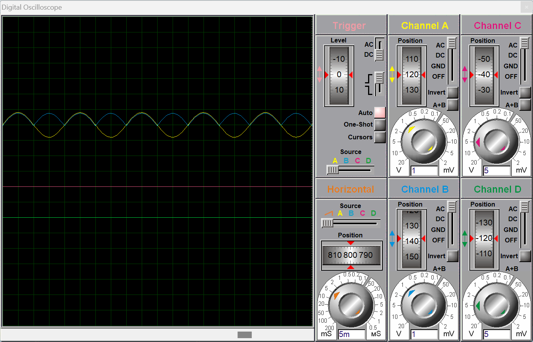Select GND coupling label in Channel A
533x342 pixels.
click(x=438, y=66)
